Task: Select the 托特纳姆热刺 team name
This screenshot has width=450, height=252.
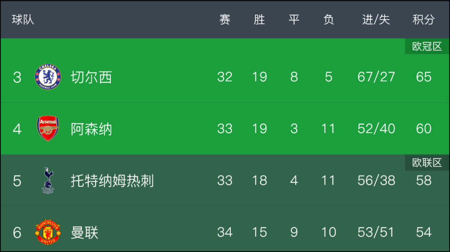Action: 112,181
